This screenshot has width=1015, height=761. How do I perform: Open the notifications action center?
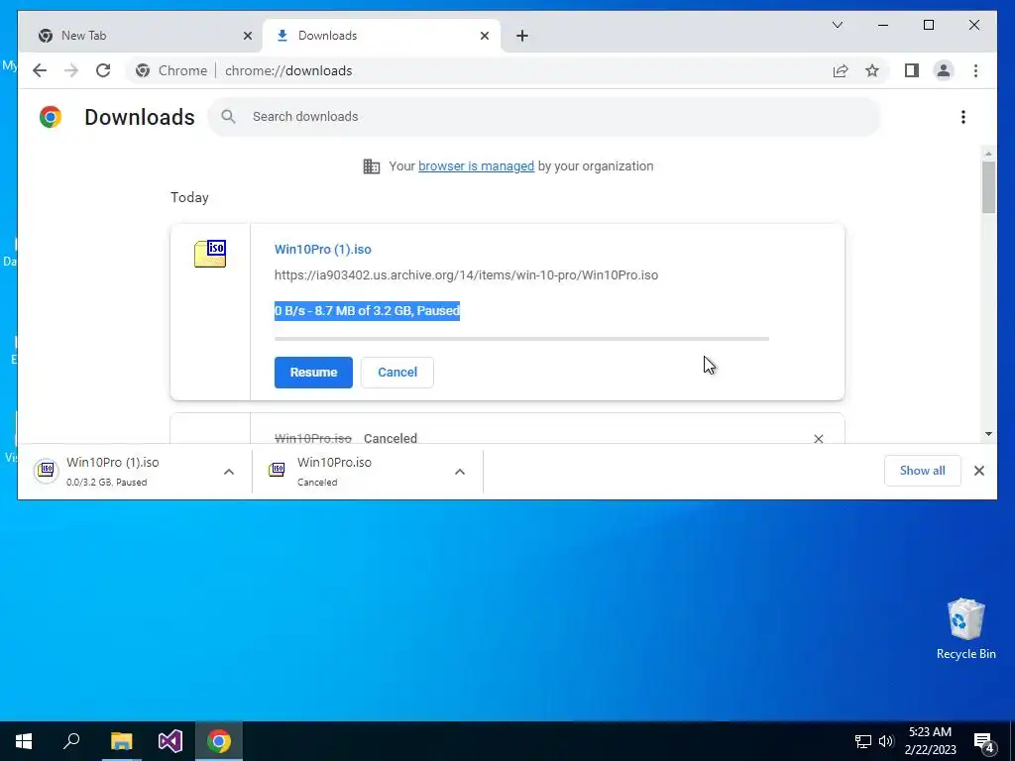pos(984,742)
